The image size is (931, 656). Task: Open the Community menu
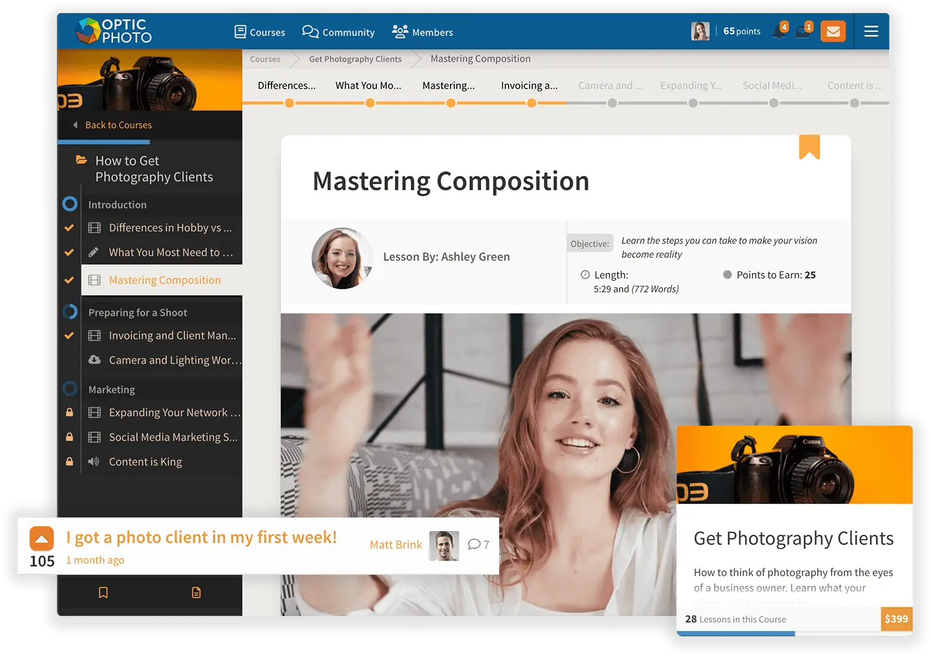(x=338, y=32)
